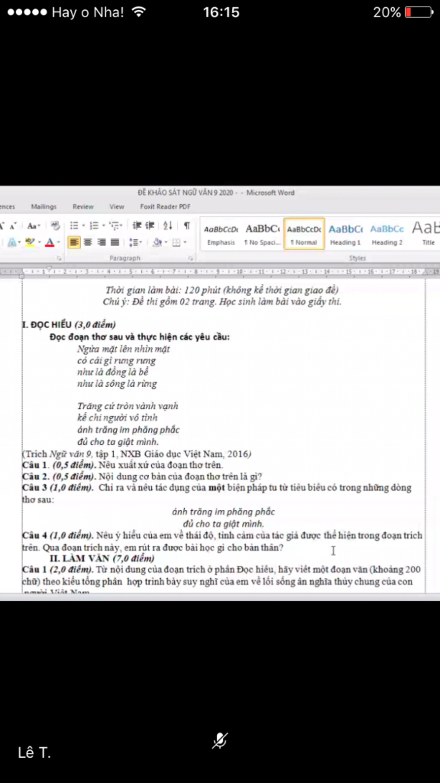
Task: Open the font color dropdown arrow
Action: [x=58, y=242]
